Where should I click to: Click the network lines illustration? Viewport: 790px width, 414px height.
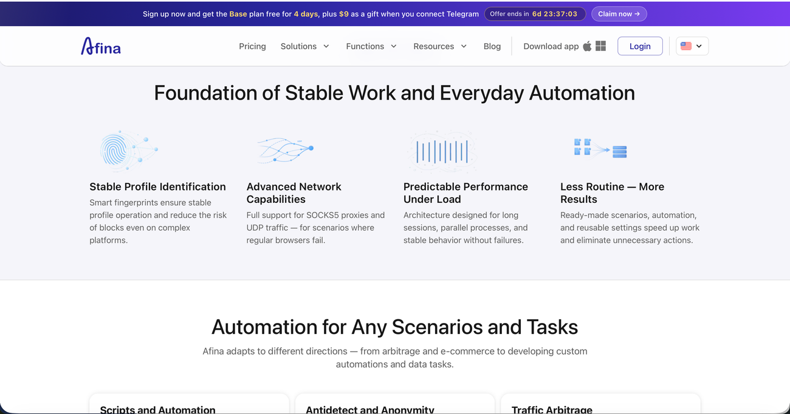(x=285, y=150)
